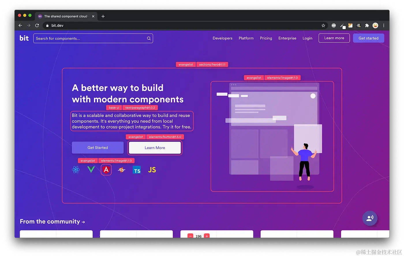Click the hero Learn More button

point(155,148)
